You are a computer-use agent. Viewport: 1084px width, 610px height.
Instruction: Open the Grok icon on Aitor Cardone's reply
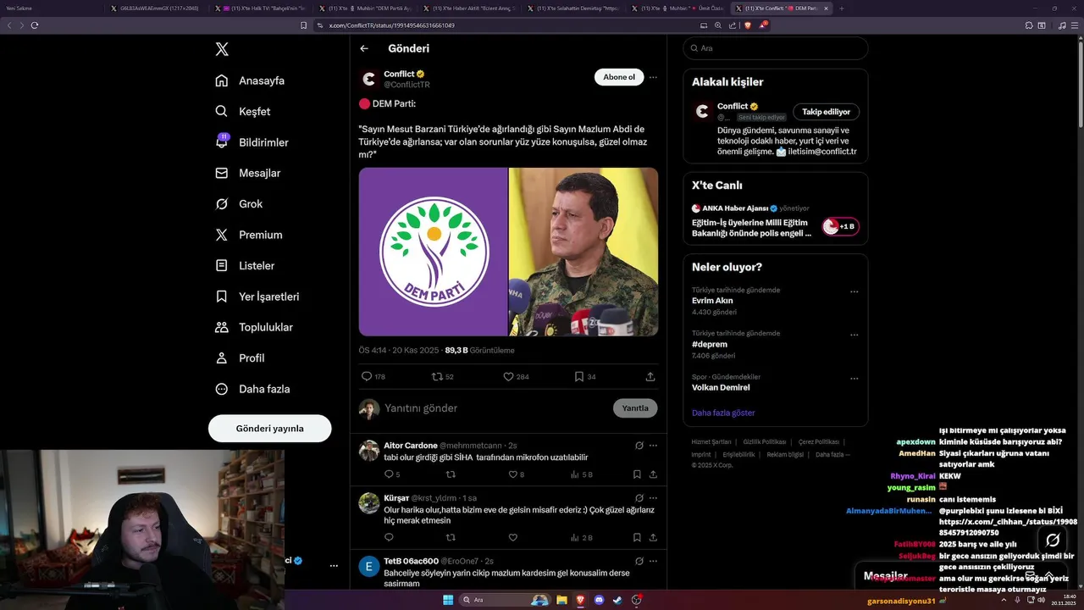click(x=639, y=446)
